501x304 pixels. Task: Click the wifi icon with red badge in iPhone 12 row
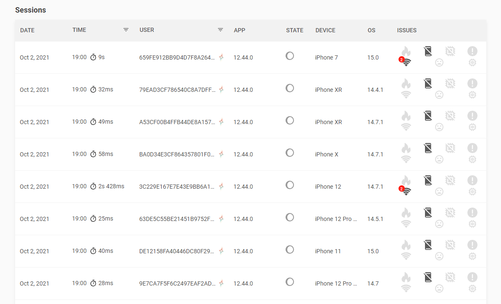tap(406, 191)
